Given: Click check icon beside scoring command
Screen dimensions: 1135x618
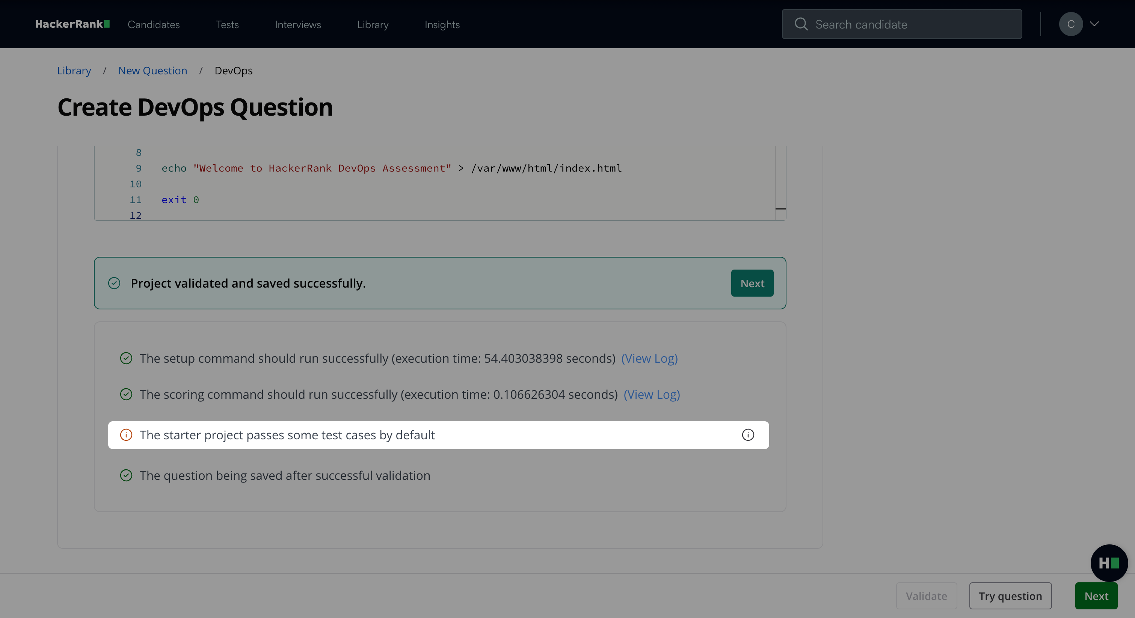Looking at the screenshot, I should point(126,394).
